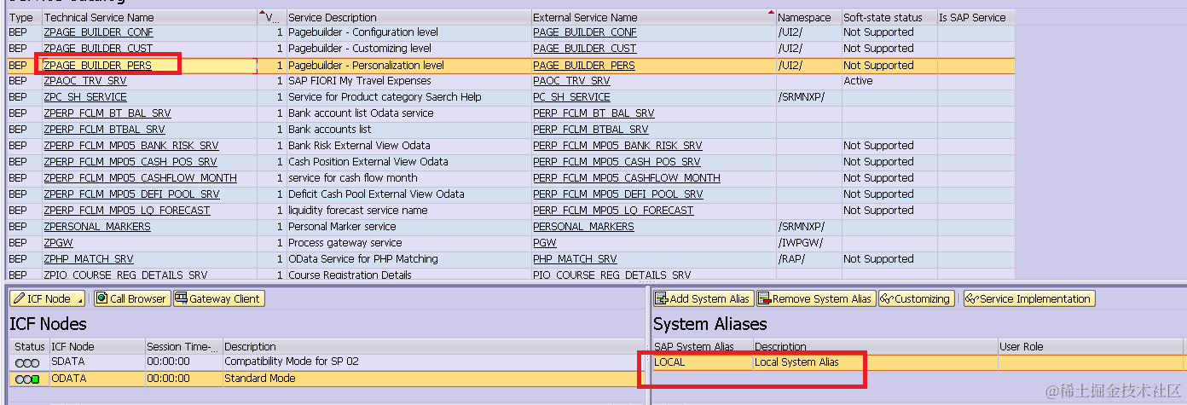1187x405 pixels.
Task: Open external service PERSONAL_MARKERS link
Action: (x=583, y=227)
